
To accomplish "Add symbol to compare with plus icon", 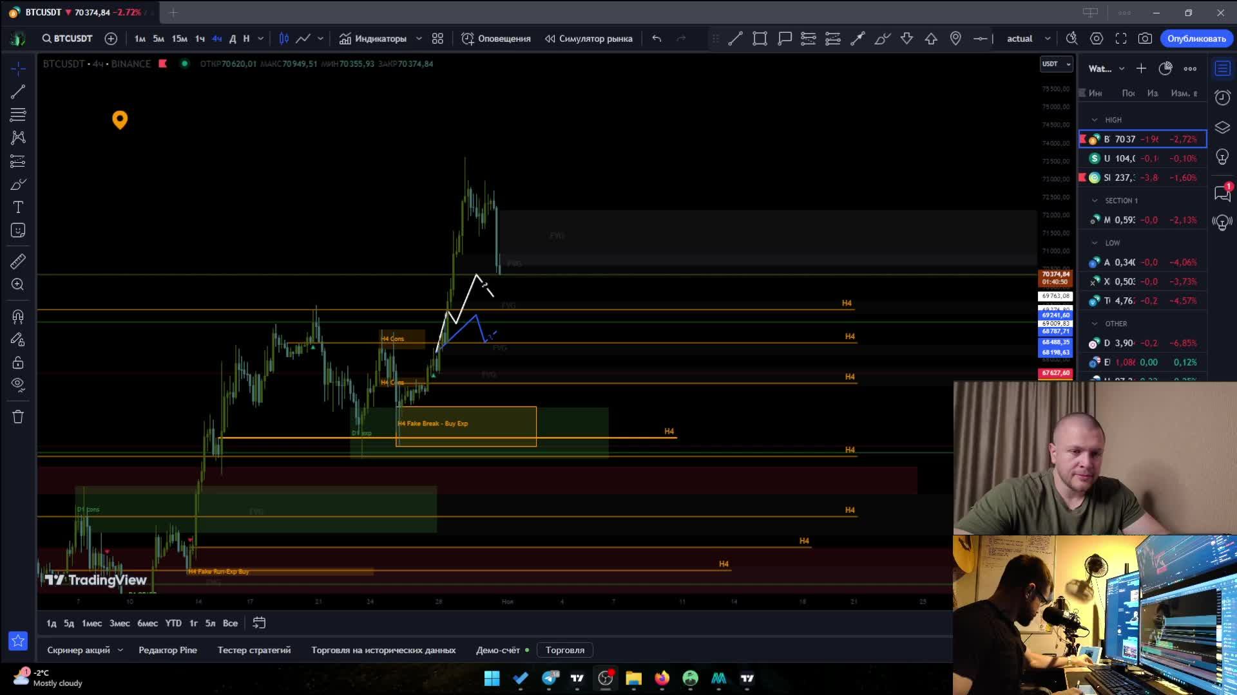I will [111, 39].
